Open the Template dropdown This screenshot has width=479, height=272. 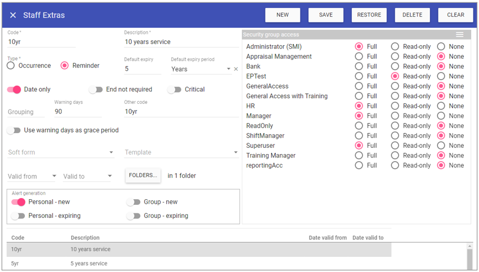point(236,152)
